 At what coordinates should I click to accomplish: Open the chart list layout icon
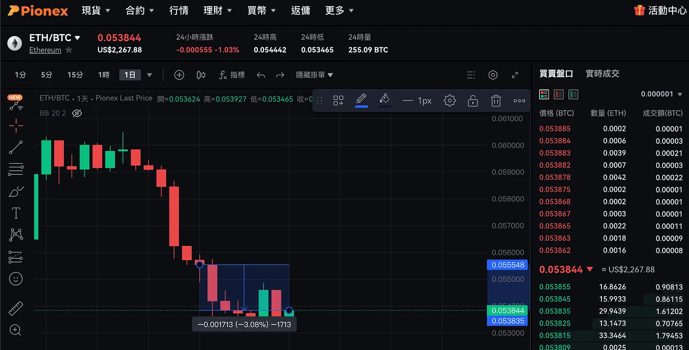point(471,75)
